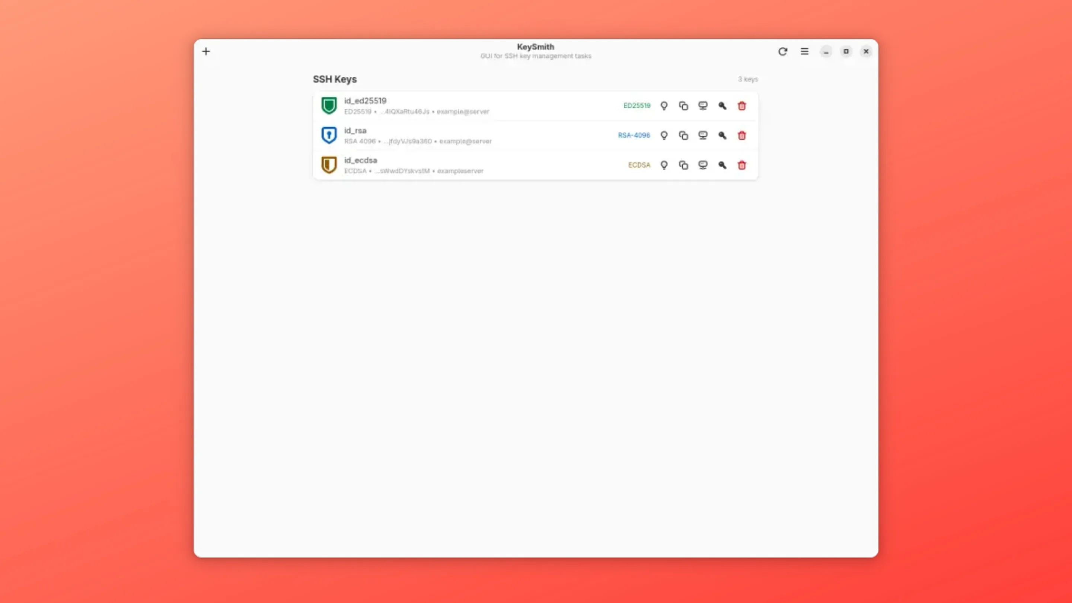
Task: Click the green ED25519 type badge
Action: pos(637,106)
